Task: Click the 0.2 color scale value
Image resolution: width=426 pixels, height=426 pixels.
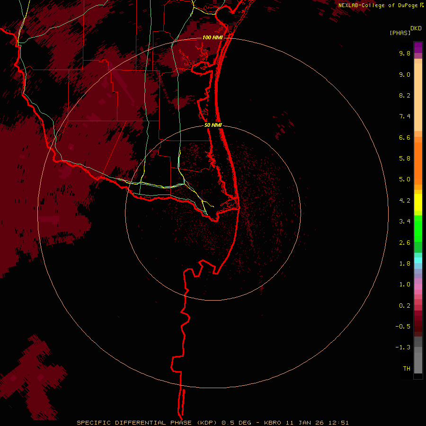Action: coord(405,306)
